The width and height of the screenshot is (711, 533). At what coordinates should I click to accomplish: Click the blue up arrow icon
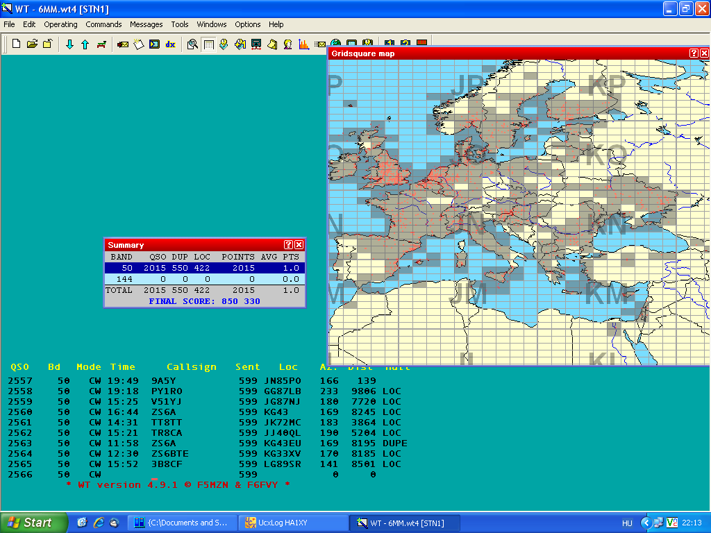point(85,44)
